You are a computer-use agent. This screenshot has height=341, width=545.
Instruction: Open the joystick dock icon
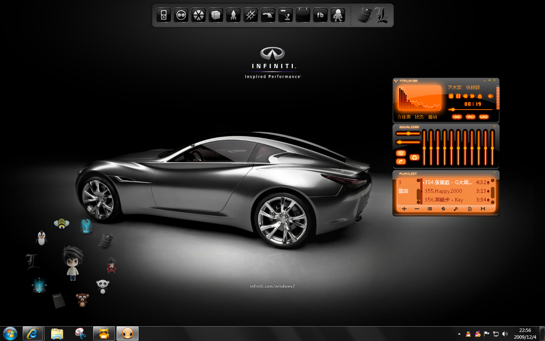285,15
